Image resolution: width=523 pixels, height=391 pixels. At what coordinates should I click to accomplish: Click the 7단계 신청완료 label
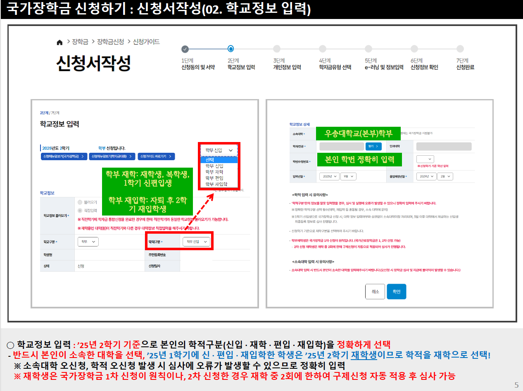[465, 64]
